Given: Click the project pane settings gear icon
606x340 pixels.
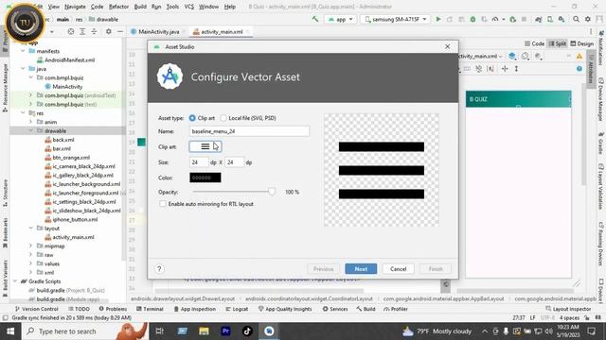Looking at the screenshot, I should [x=109, y=31].
